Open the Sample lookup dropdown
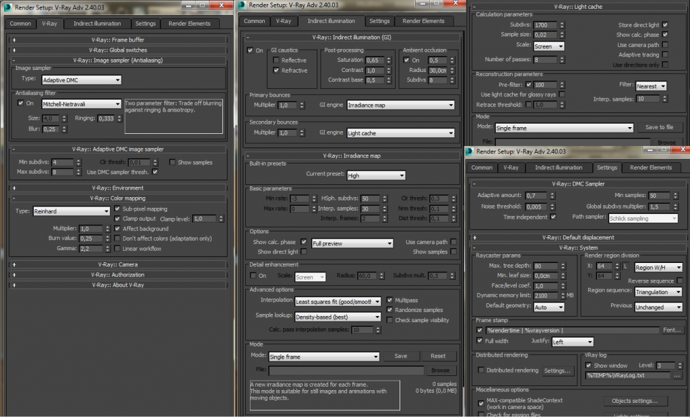The width and height of the screenshot is (690, 417). pyautogui.click(x=338, y=317)
